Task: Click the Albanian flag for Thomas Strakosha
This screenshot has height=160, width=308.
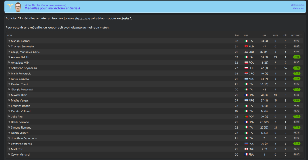Action: 246,46
